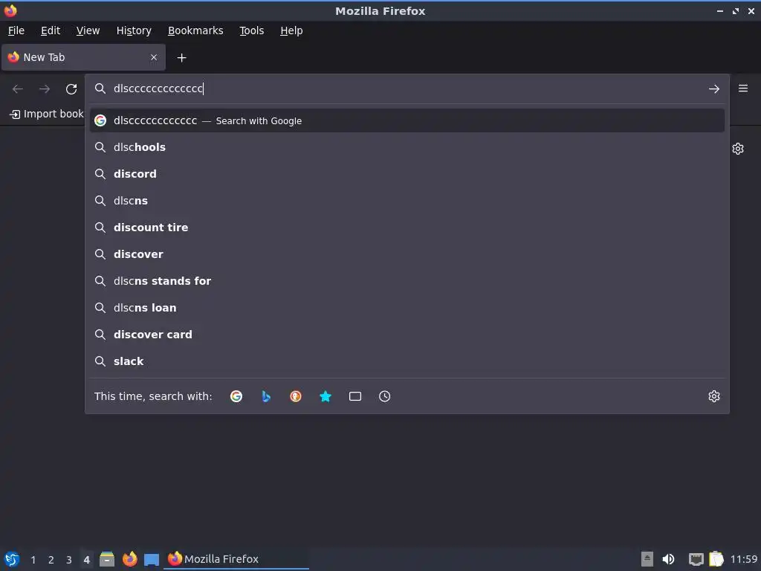
Task: Click the Go arrow in the address bar
Action: point(713,89)
